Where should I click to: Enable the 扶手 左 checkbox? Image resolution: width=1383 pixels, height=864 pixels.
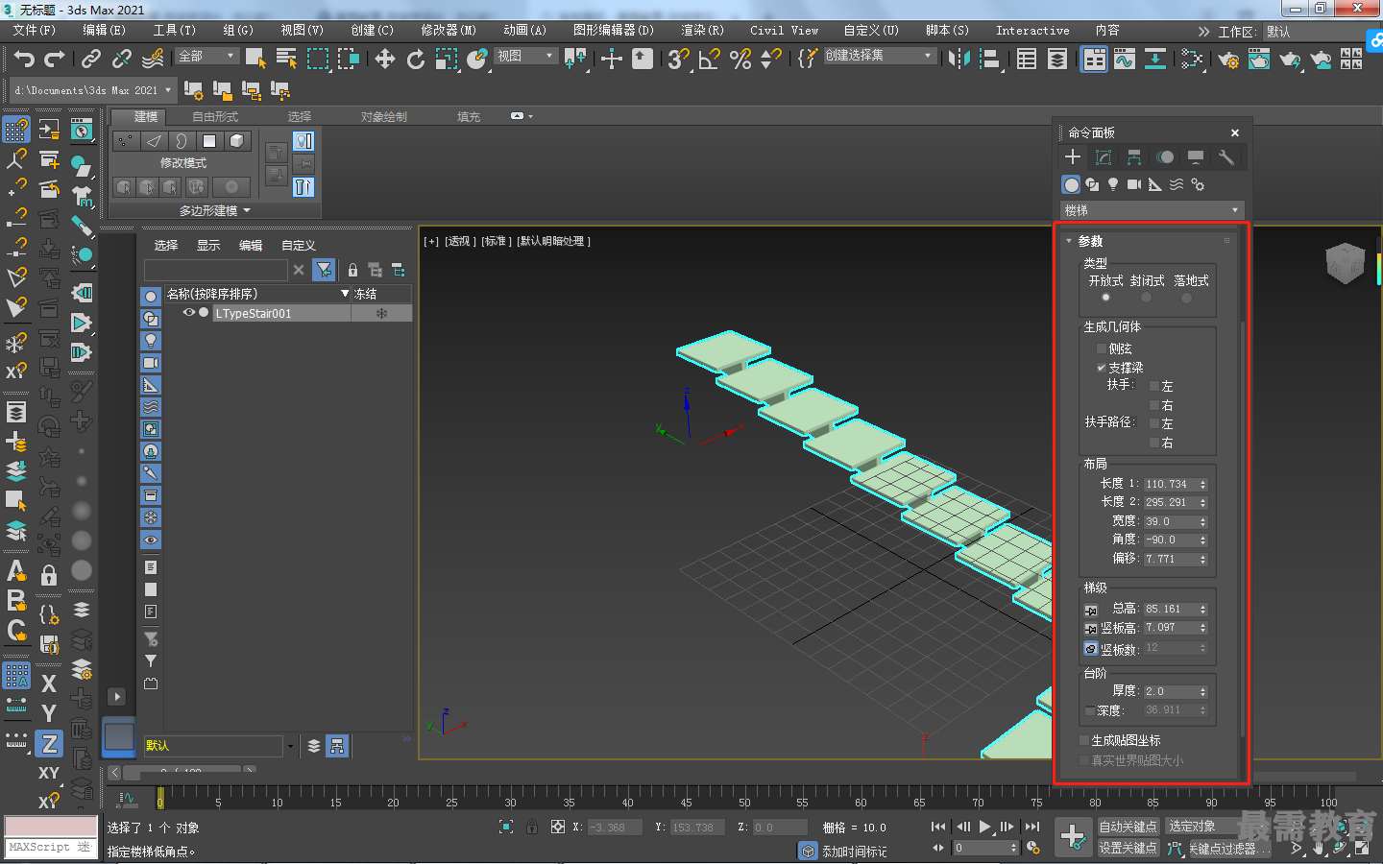[1154, 386]
